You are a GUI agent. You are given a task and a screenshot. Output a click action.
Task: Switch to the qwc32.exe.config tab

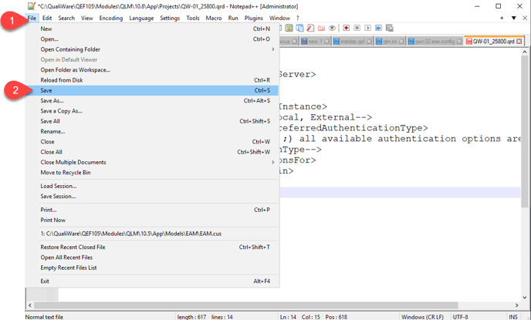pyautogui.click(x=435, y=42)
